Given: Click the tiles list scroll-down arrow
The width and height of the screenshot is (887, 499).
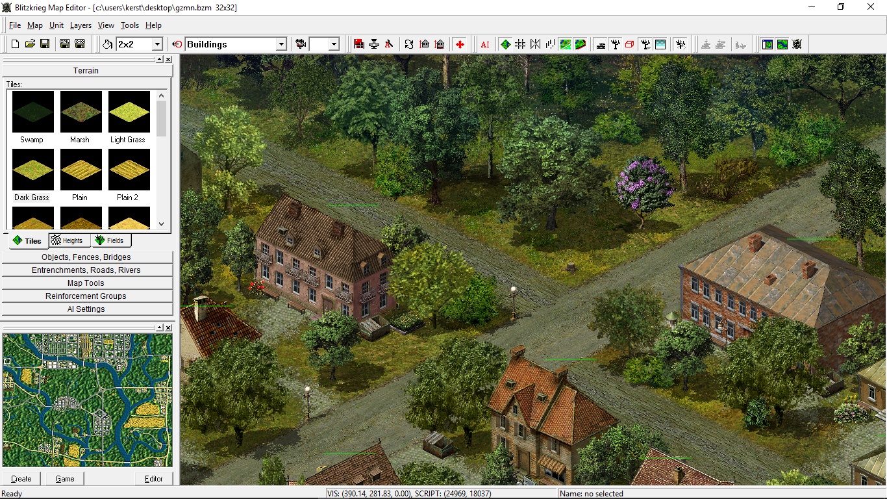Looking at the screenshot, I should [x=162, y=224].
